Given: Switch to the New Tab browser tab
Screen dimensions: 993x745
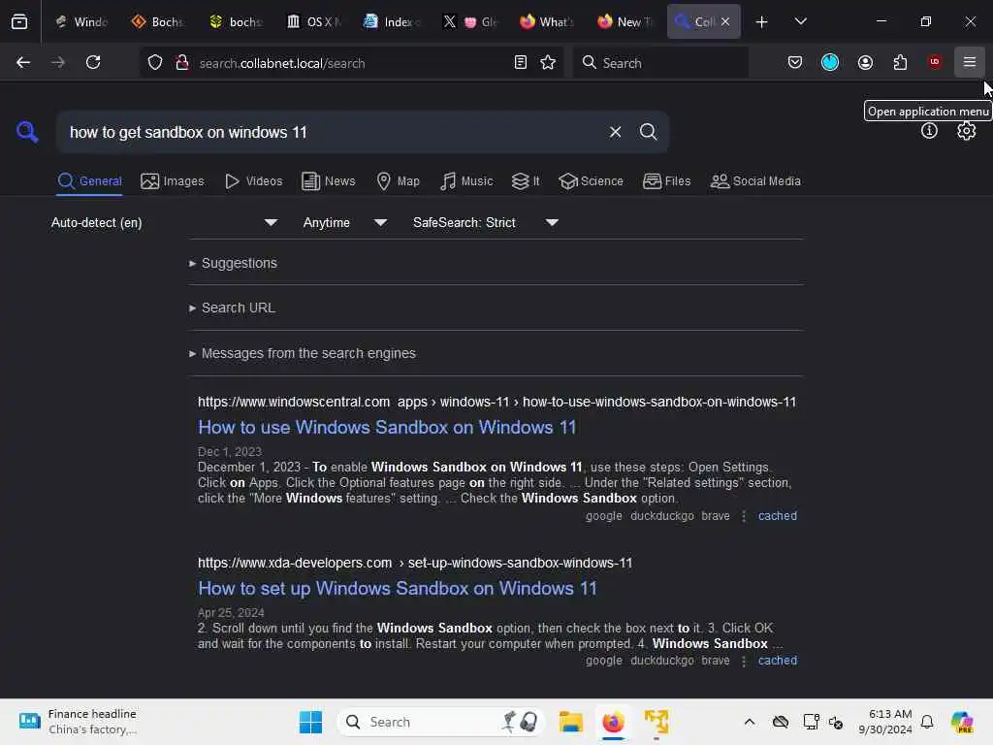Looking at the screenshot, I should (x=625, y=21).
